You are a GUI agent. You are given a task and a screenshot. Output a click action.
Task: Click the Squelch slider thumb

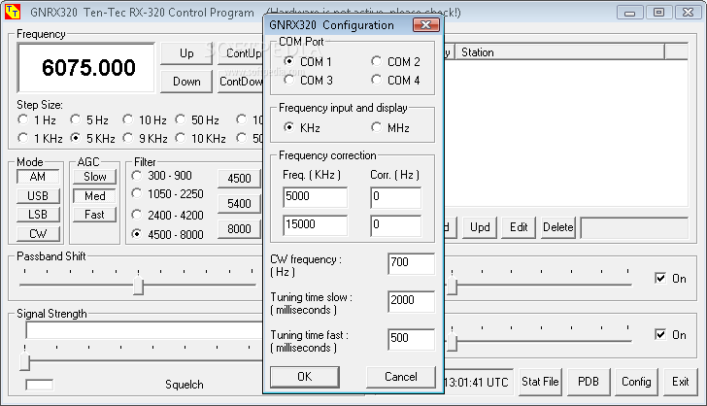(x=25, y=360)
